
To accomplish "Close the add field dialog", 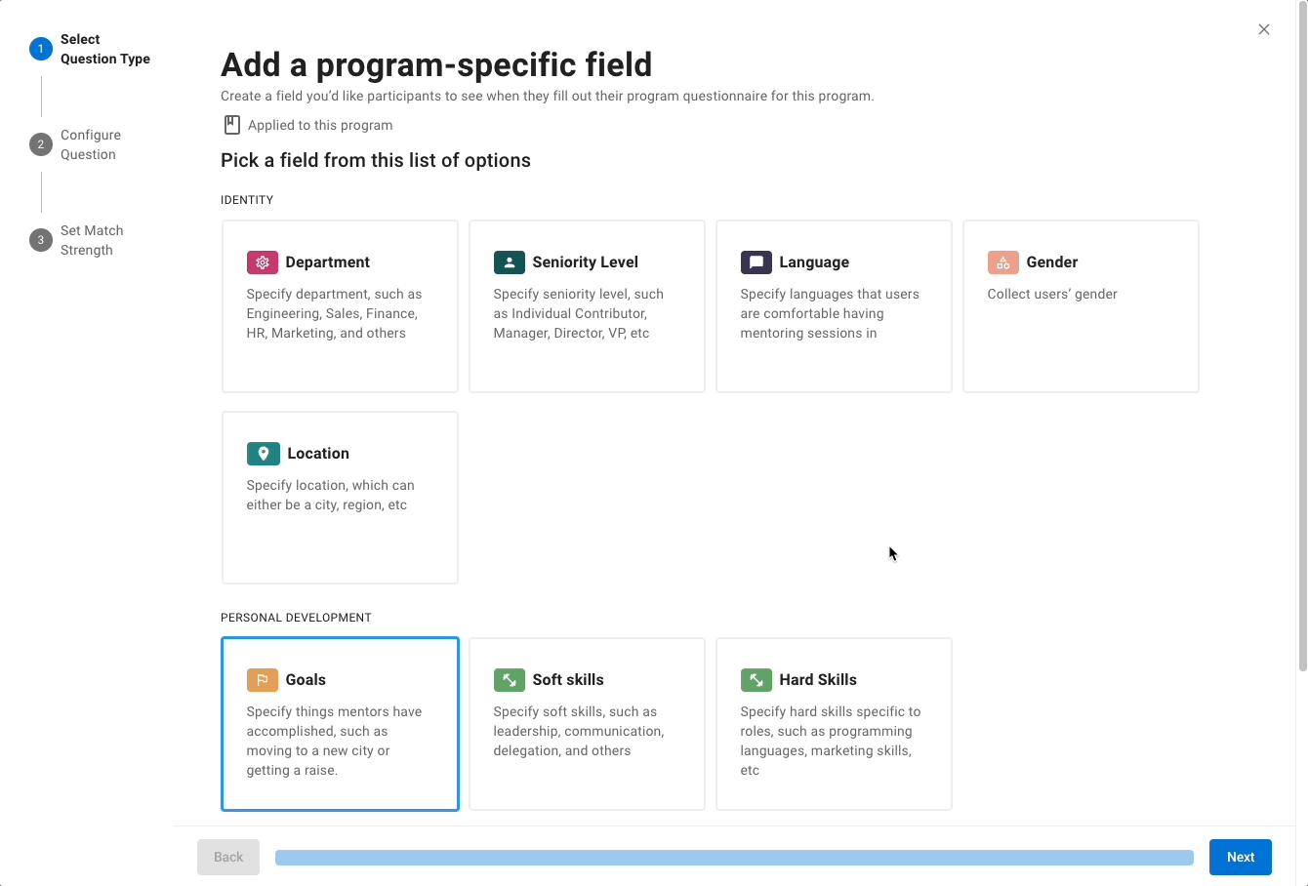I will 1263,29.
